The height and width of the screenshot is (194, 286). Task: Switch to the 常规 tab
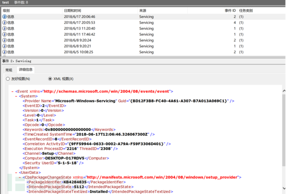[9, 70]
